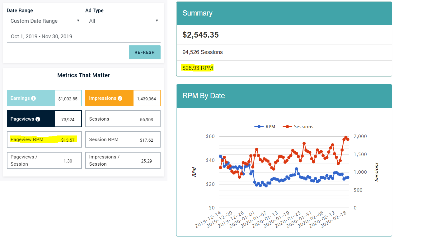This screenshot has width=422, height=243.
Task: Click the $2,545.35 summary total
Action: coord(201,35)
